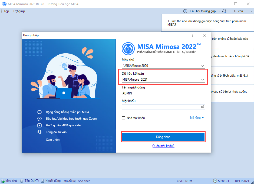Toggle password visibility eye icon
The image size is (254, 184).
pyautogui.click(x=203, y=107)
